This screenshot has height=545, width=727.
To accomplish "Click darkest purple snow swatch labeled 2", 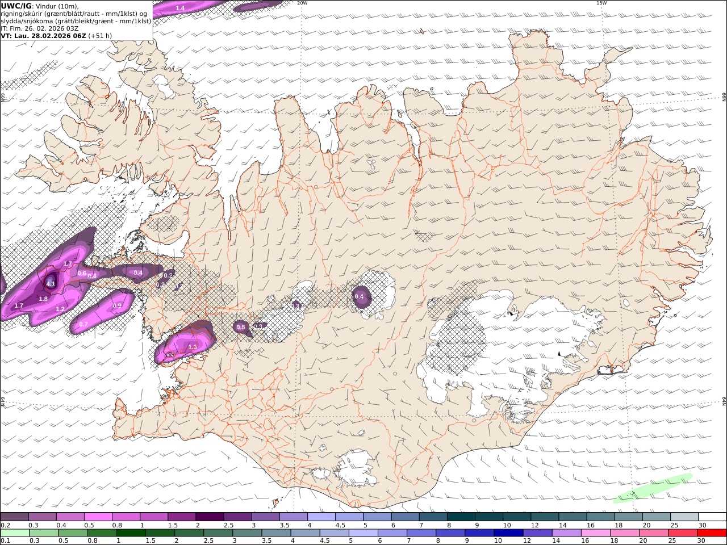I will (210, 517).
